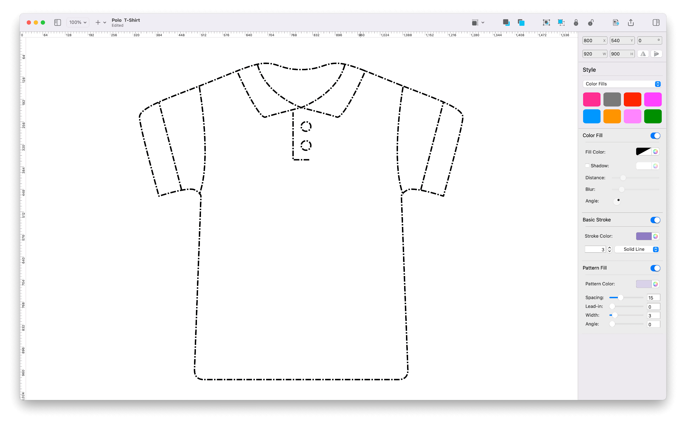
Task: Click the lavender Pattern Color well
Action: [644, 284]
